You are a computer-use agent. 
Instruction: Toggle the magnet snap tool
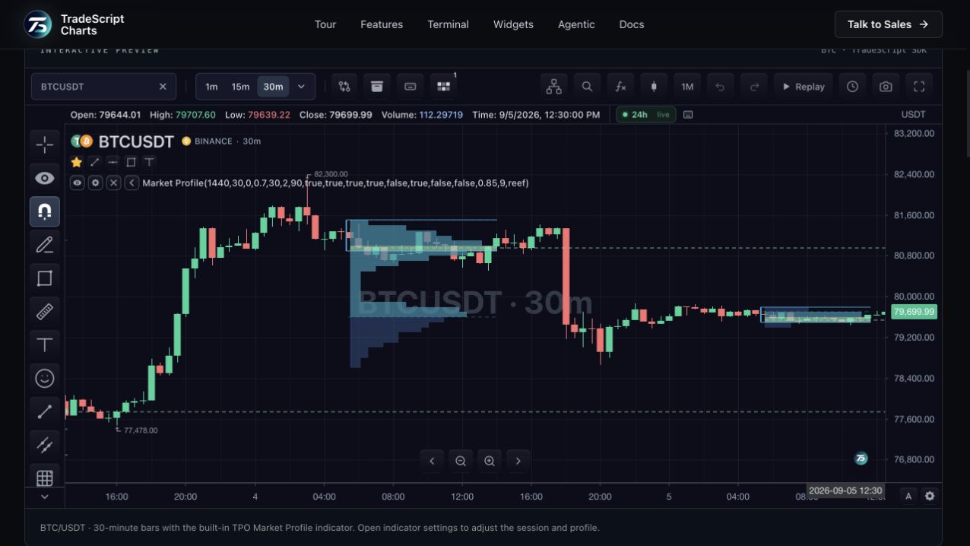click(x=45, y=211)
